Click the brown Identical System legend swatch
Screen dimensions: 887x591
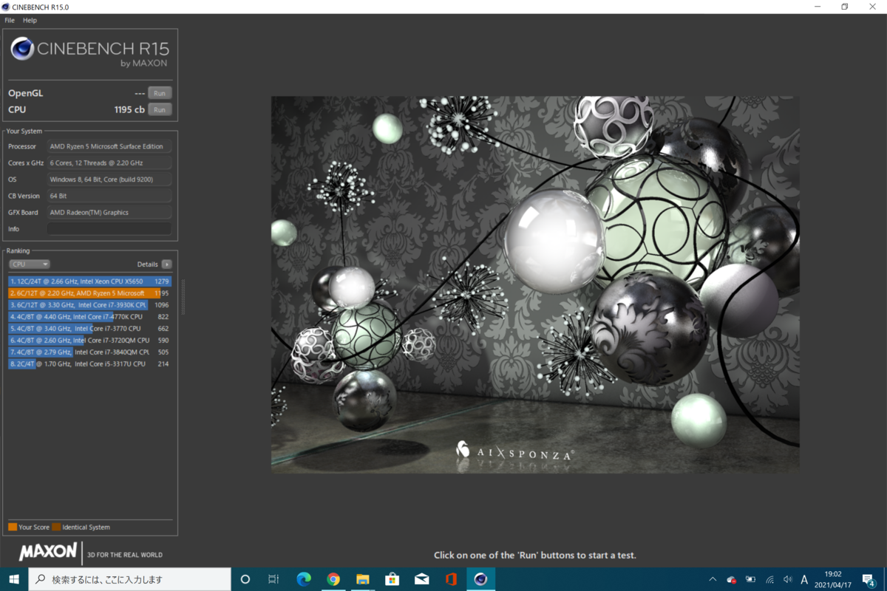[x=56, y=527]
